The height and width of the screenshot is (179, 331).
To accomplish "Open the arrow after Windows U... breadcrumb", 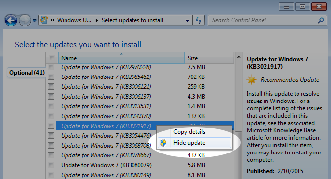I will tap(97, 20).
